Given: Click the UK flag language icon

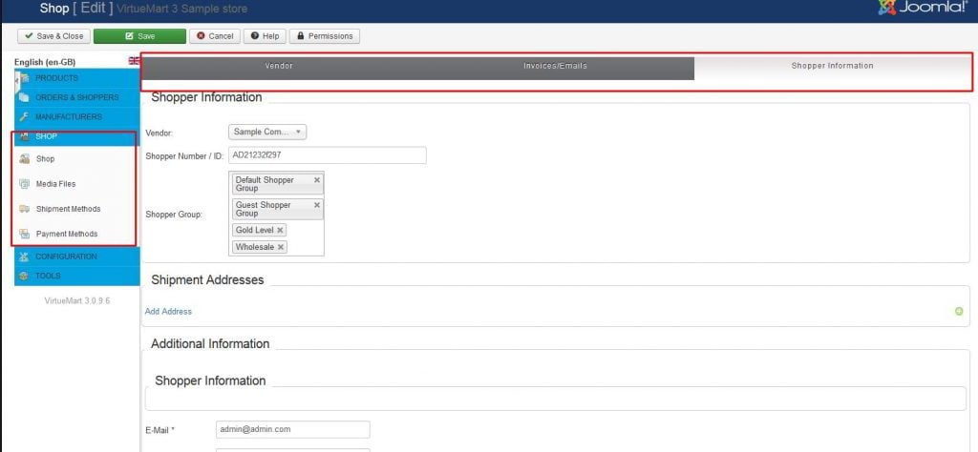Looking at the screenshot, I should click(134, 61).
